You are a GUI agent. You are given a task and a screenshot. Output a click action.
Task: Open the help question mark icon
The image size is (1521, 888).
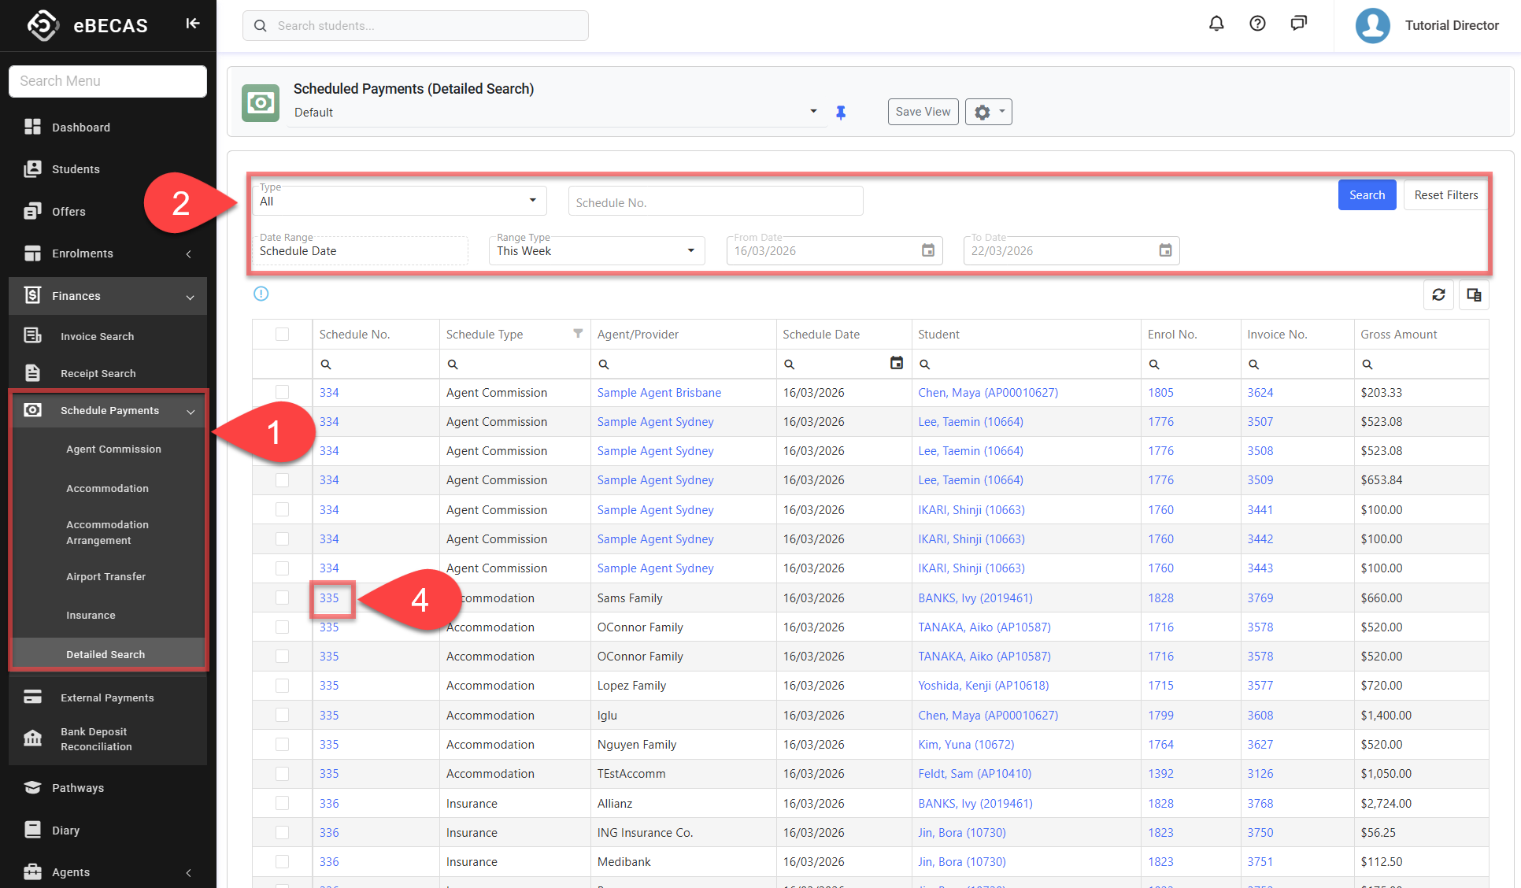click(1257, 24)
